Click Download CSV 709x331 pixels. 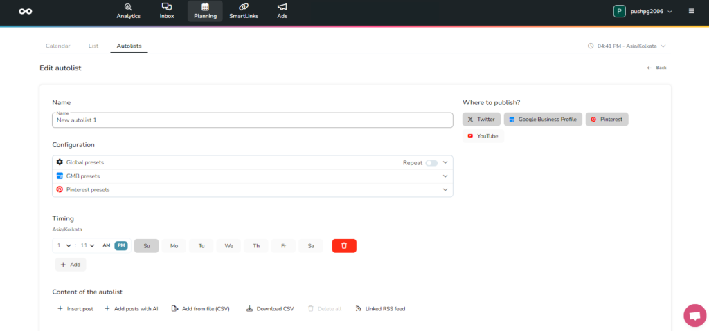pyautogui.click(x=270, y=309)
